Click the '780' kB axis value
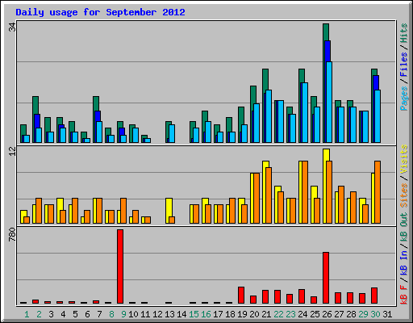 coord(12,234)
